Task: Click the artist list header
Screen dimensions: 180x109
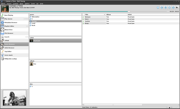Action: 55,38
